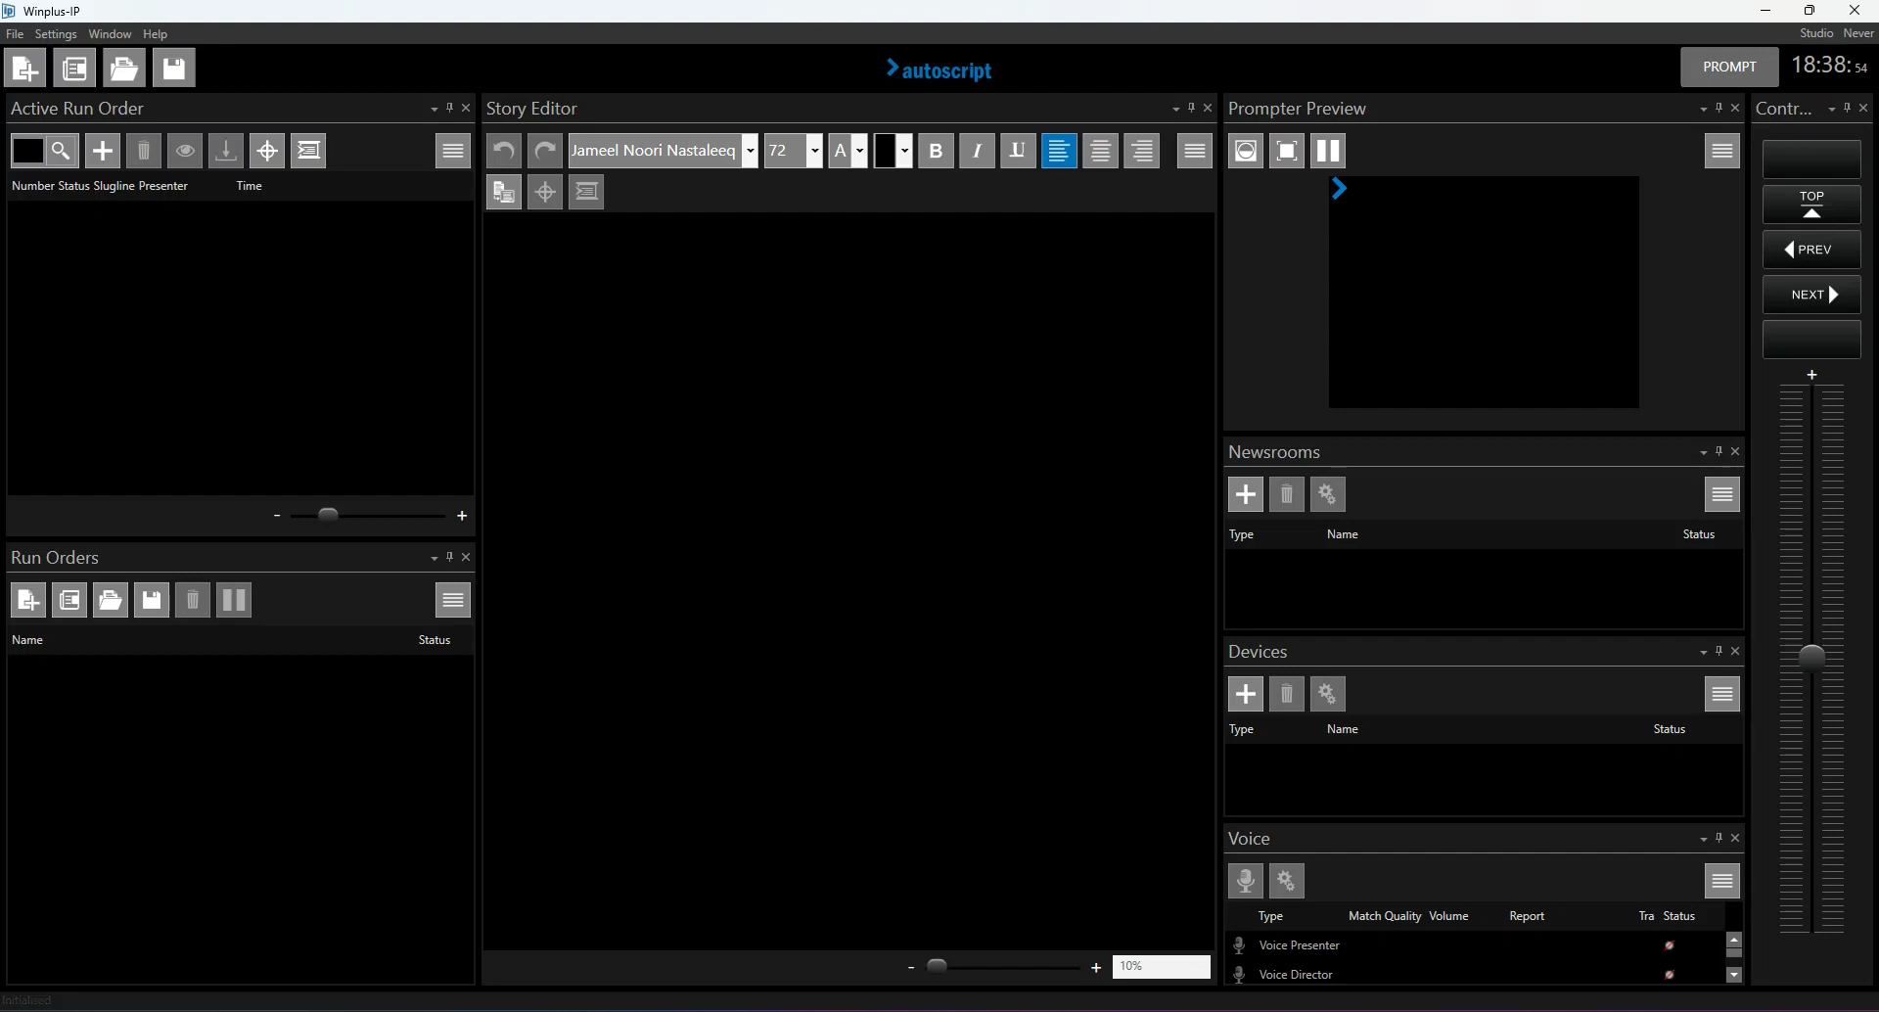This screenshot has height=1012, width=1879.
Task: Click the PROMPT button
Action: click(x=1729, y=67)
